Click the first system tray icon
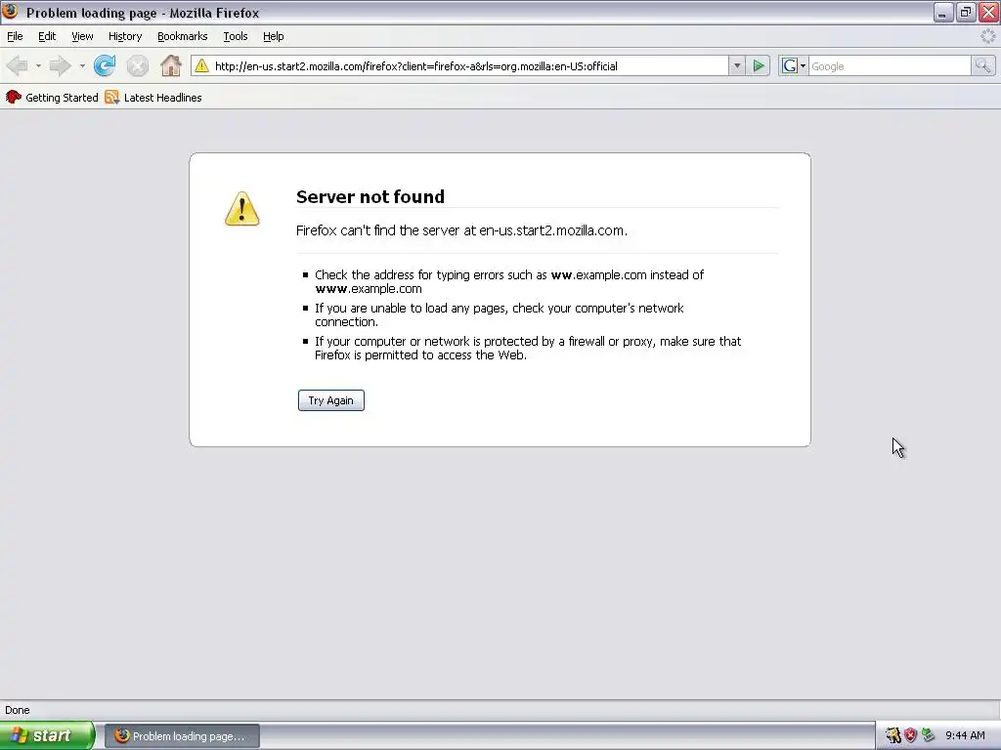The image size is (1001, 750). 893,735
